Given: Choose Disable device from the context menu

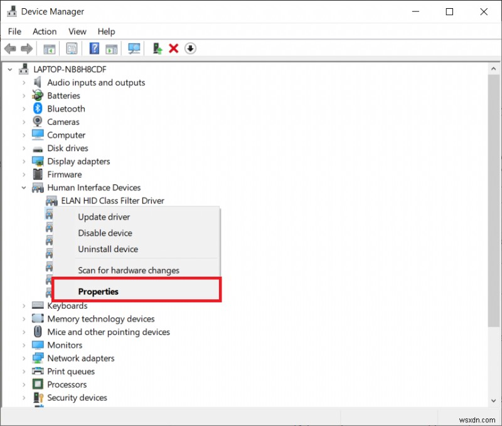Looking at the screenshot, I should [x=105, y=233].
